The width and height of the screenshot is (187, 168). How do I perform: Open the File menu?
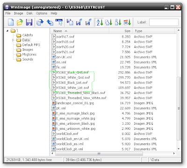coord(8,13)
